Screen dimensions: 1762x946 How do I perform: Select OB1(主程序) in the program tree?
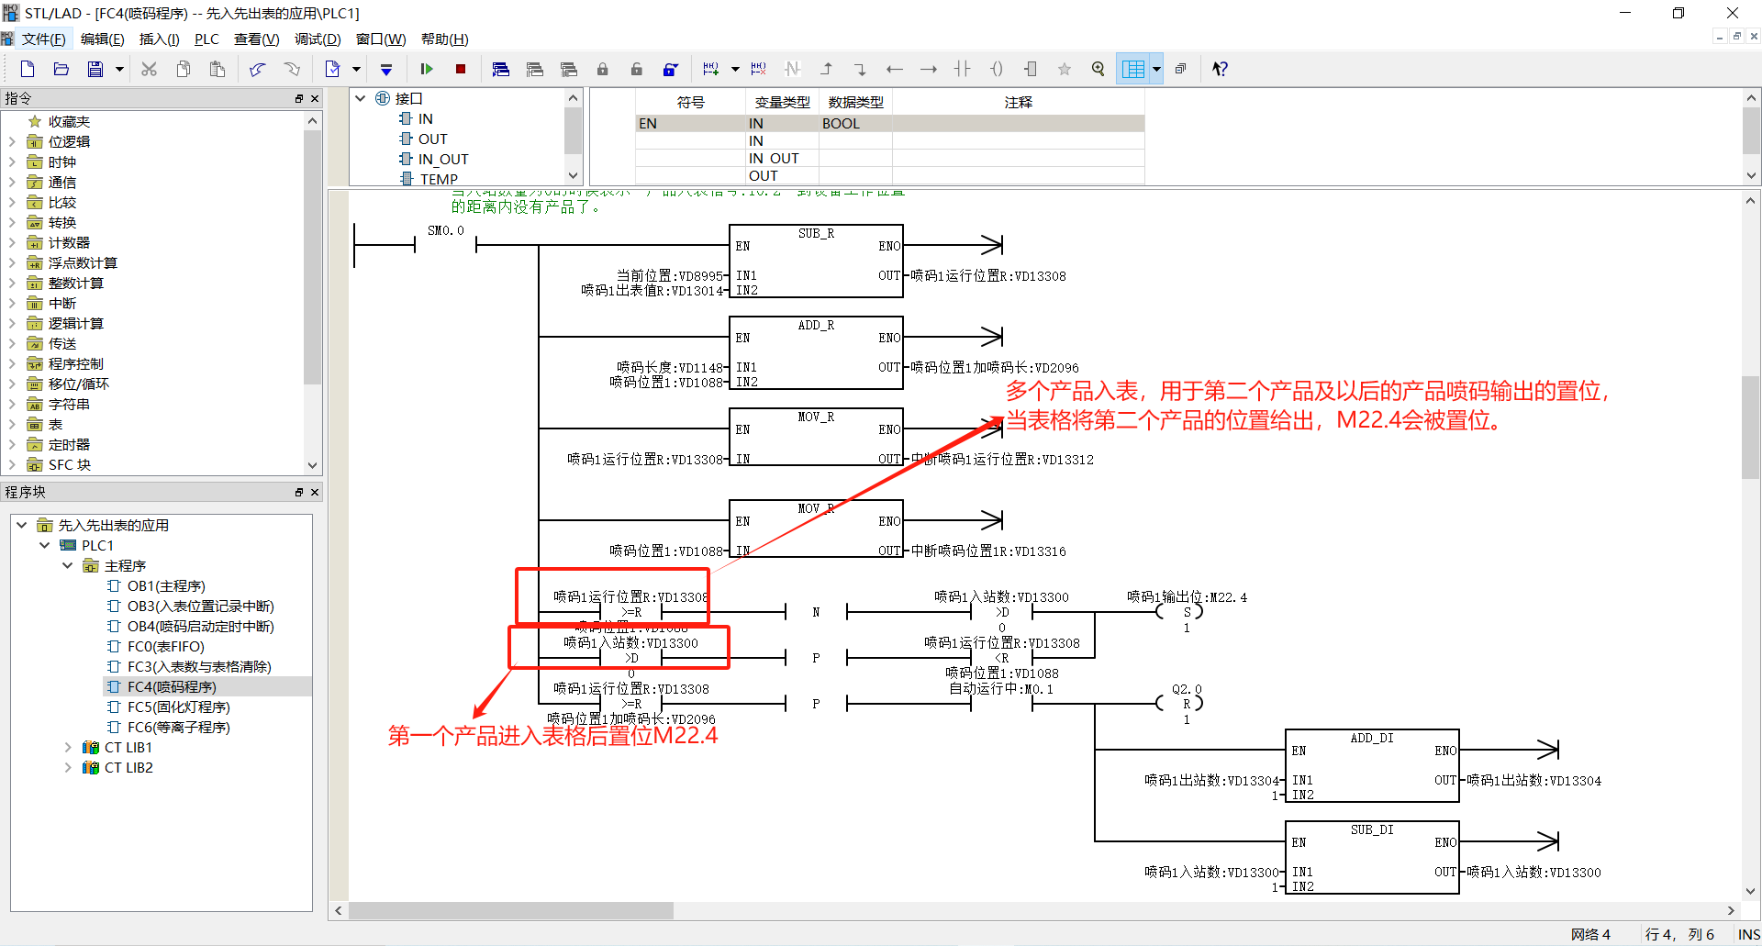coord(166,585)
